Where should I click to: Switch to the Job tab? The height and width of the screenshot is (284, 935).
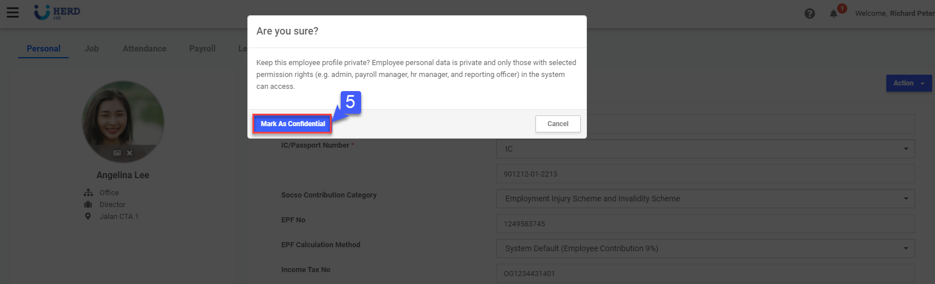(x=92, y=49)
